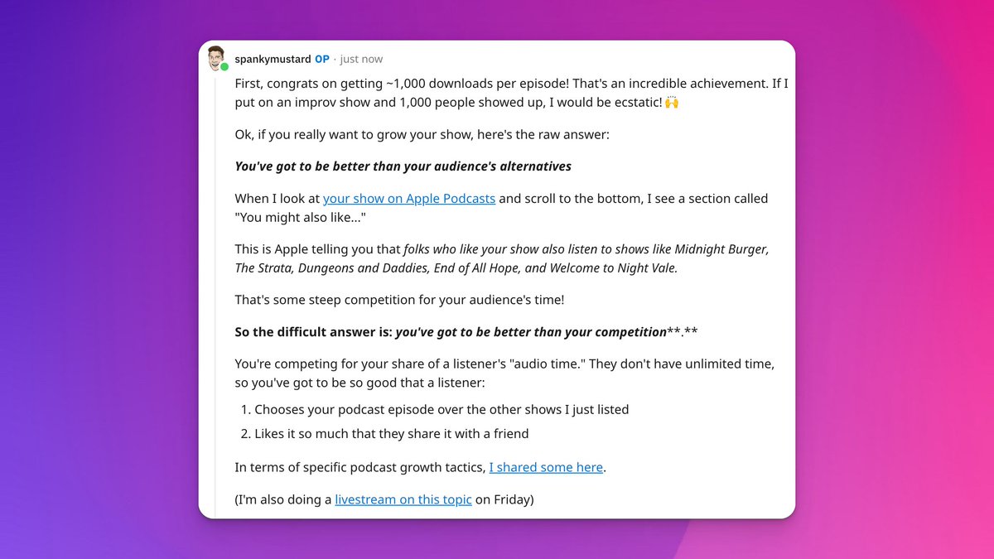Collapse the comment using the thread line
The height and width of the screenshot is (559, 994).
(216, 290)
